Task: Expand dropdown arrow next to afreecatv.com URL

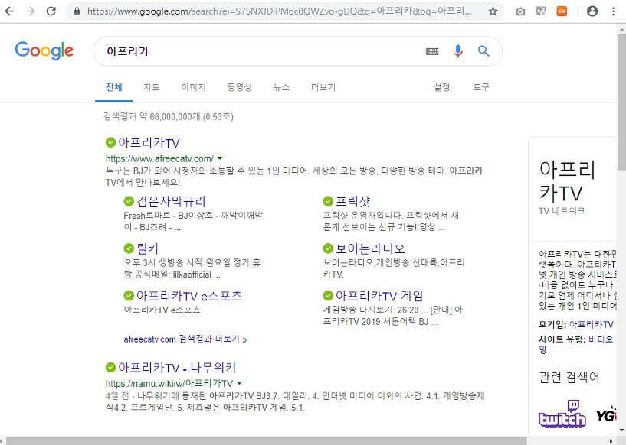Action: click(220, 158)
